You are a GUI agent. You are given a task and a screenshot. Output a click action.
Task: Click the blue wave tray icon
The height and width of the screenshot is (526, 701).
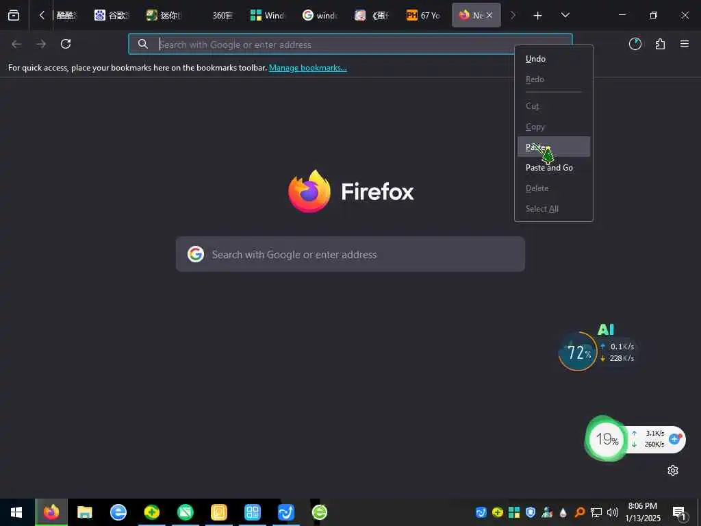point(481,512)
